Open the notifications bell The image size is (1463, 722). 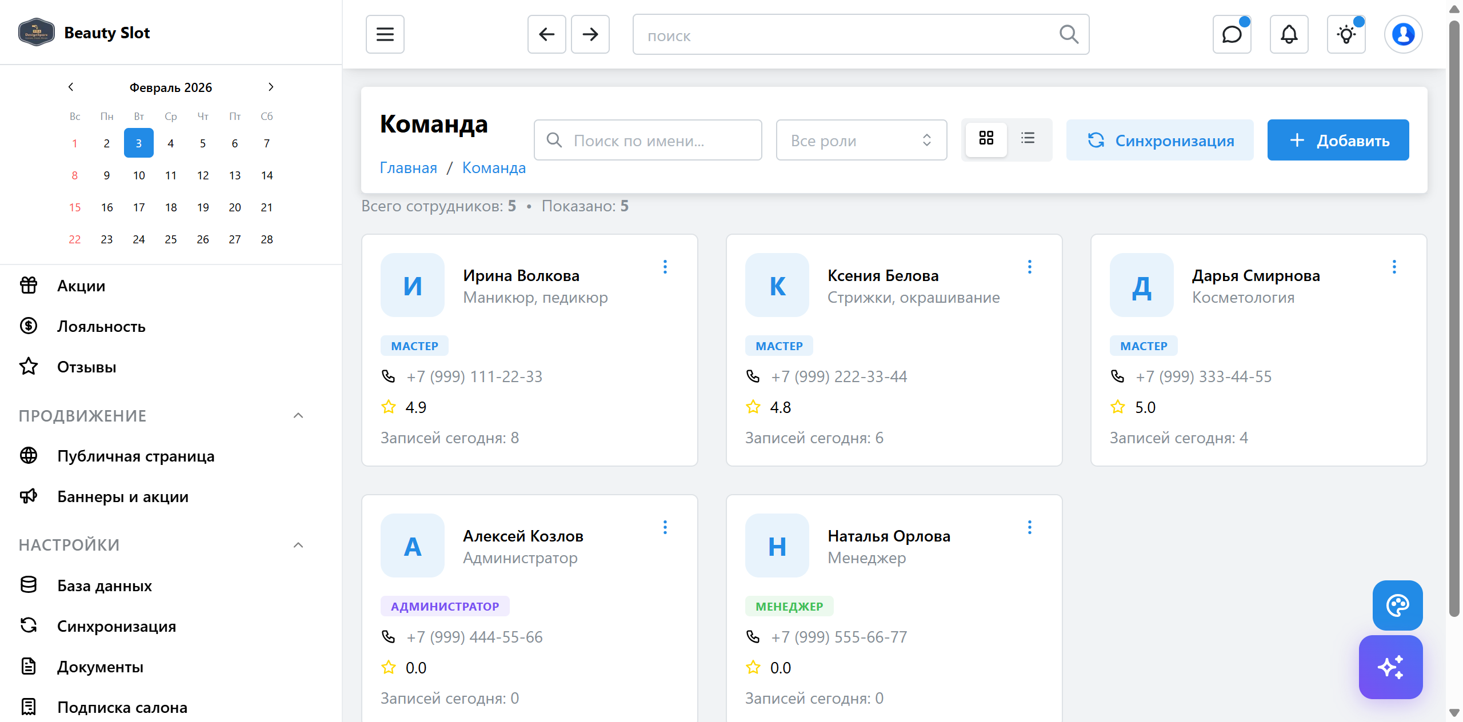click(1289, 34)
